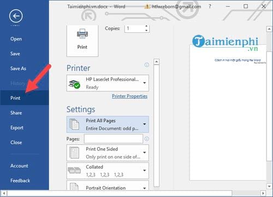The width and height of the screenshot is (273, 197).
Task: Select the Print tab in sidebar
Action: point(25,98)
